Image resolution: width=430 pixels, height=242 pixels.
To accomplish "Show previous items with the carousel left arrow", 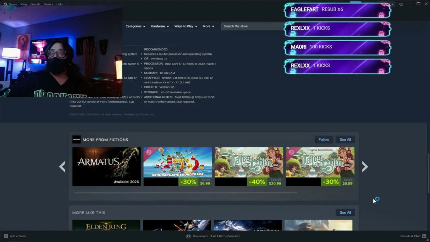I will point(62,167).
